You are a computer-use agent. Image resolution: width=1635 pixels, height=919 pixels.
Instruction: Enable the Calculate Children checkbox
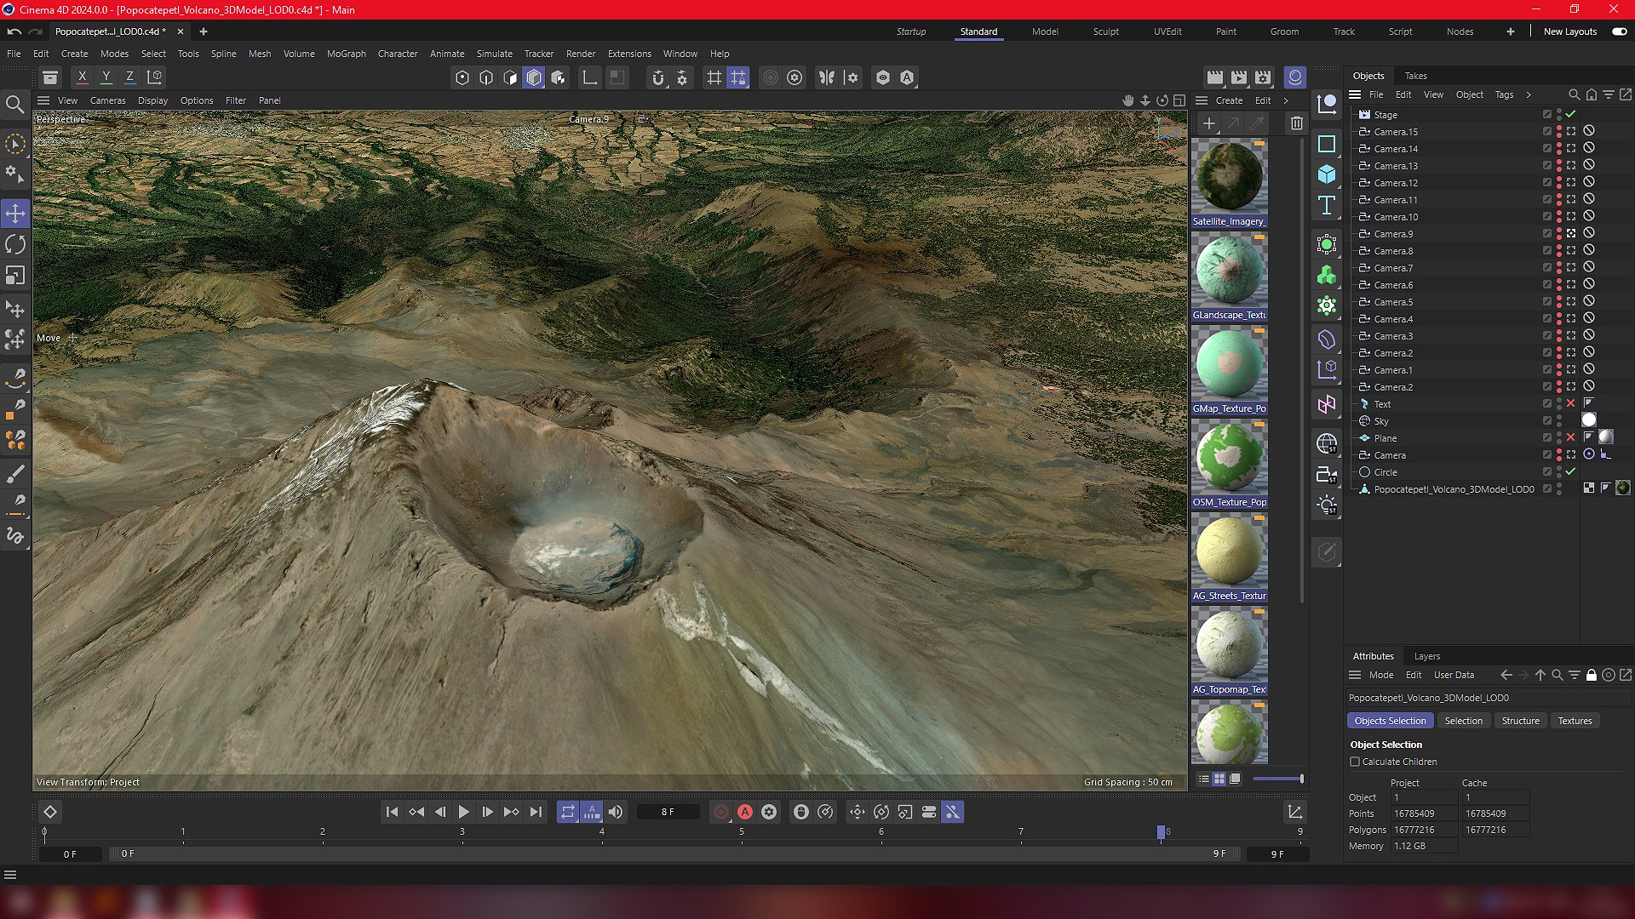coord(1355,762)
